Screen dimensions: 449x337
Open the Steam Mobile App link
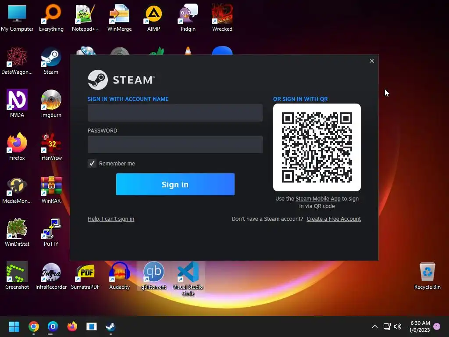[318, 199]
